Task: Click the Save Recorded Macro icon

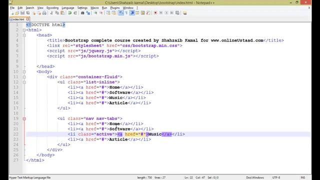Action: point(177,13)
